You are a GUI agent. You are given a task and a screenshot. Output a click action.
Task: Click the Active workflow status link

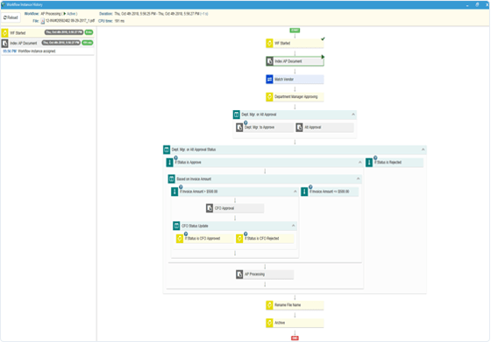72,14
